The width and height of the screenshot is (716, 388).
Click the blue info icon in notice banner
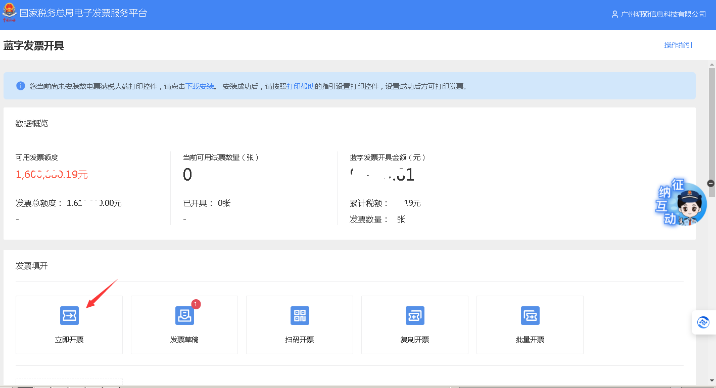21,86
